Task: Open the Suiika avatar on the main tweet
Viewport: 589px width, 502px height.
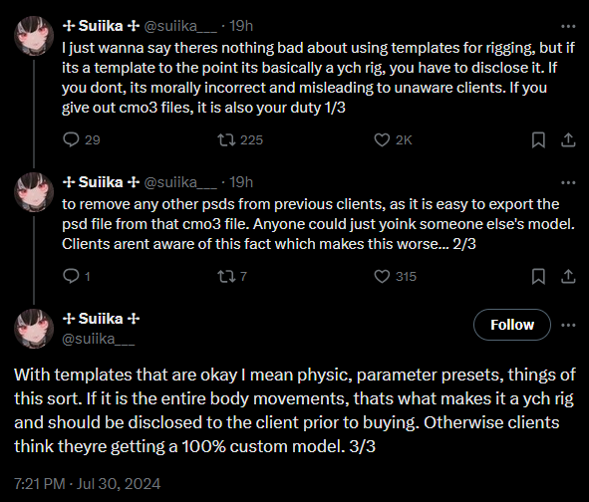Action: point(34,329)
